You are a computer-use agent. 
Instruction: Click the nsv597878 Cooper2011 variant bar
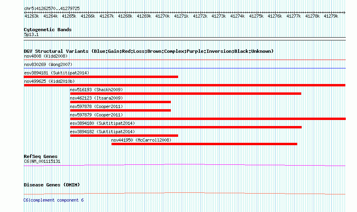click(x=120, y=110)
